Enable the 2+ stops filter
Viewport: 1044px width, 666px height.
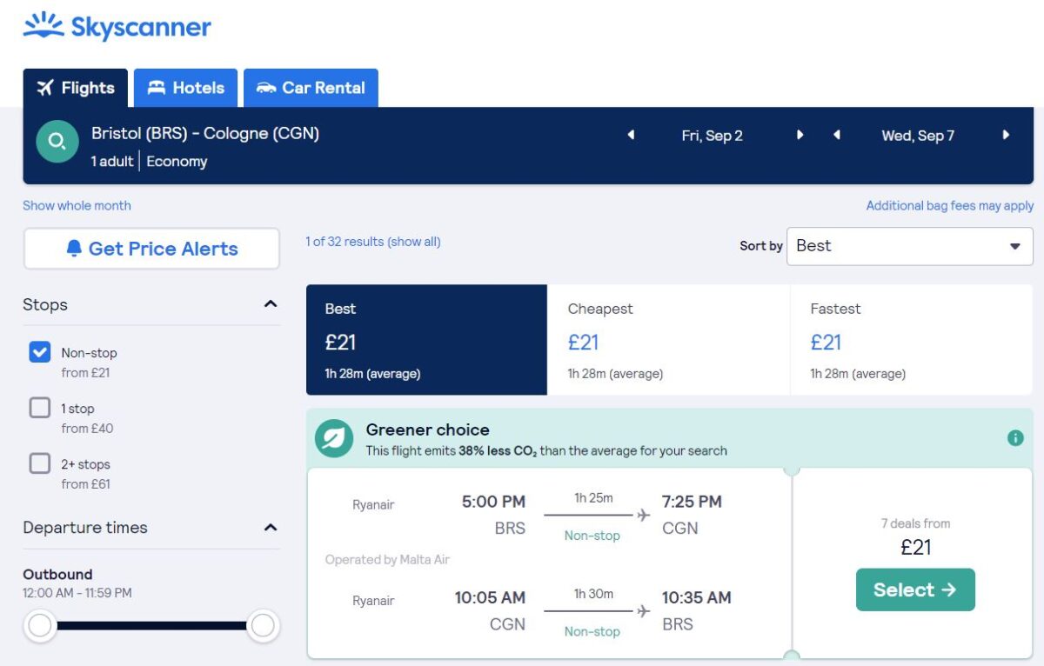[40, 463]
